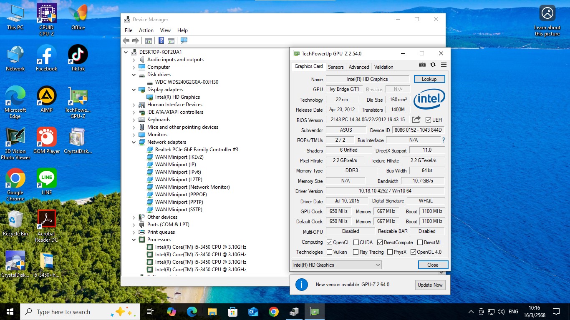Viewport: 570px width, 320px height.
Task: Open the CPUID CPU-Z desktop shortcut
Action: [47, 19]
